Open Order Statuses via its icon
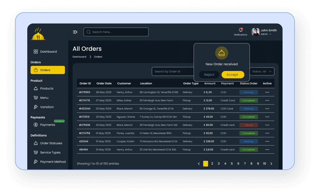 coord(36,143)
